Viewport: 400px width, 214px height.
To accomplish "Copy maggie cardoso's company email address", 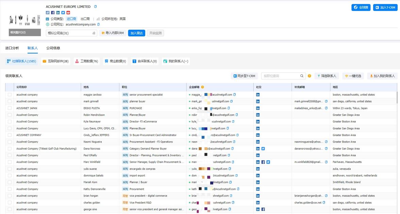I will point(234,95).
